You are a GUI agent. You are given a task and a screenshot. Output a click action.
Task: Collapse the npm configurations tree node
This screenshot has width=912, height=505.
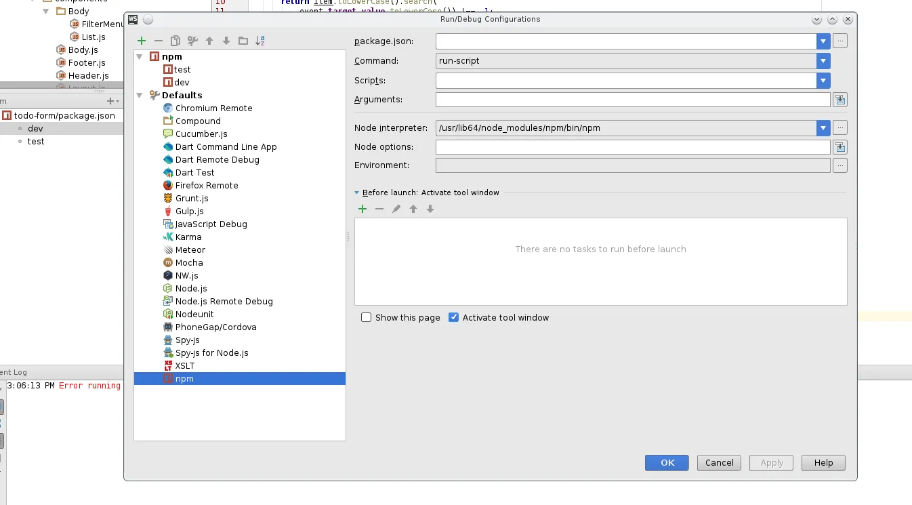click(140, 57)
